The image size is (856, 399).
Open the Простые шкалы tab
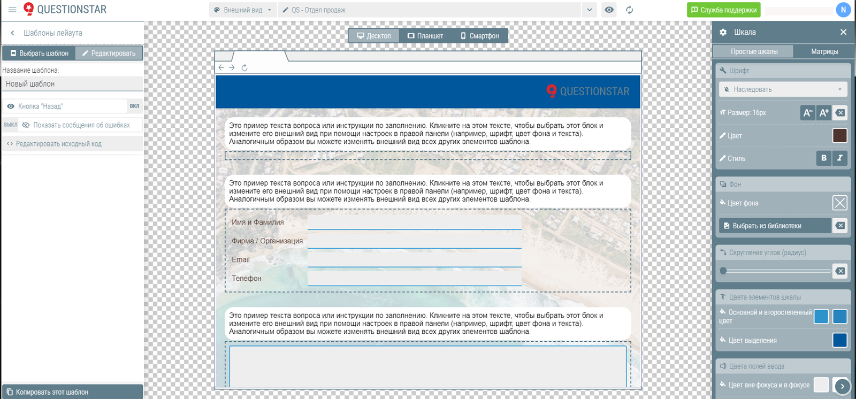click(x=754, y=51)
